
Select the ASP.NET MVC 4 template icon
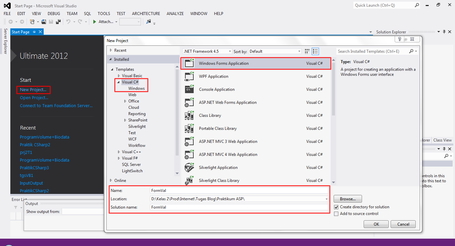[189, 155]
